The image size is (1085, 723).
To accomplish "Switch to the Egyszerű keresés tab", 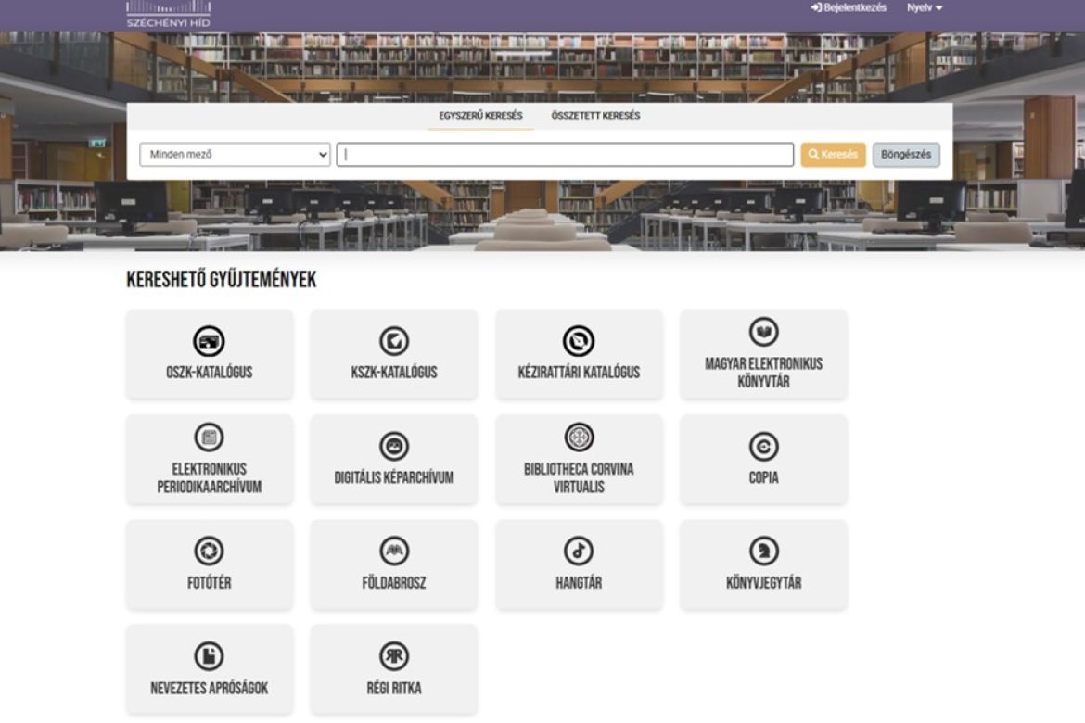I will click(480, 116).
